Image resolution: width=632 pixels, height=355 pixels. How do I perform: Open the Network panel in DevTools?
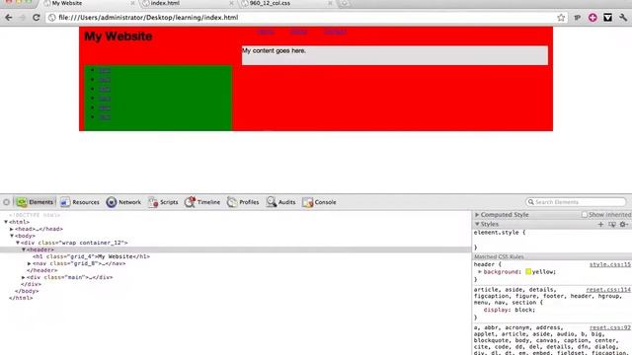123,202
